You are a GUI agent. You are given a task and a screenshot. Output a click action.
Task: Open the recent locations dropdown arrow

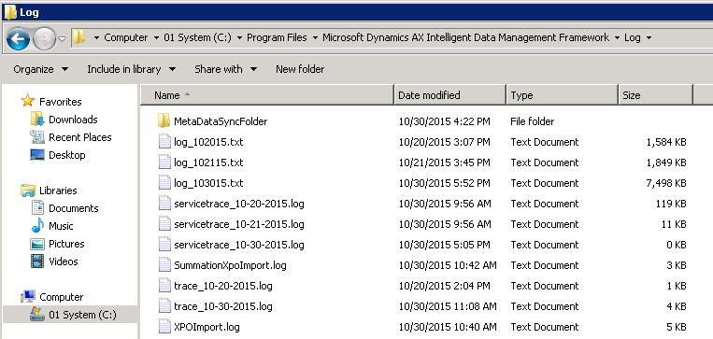[x=63, y=39]
